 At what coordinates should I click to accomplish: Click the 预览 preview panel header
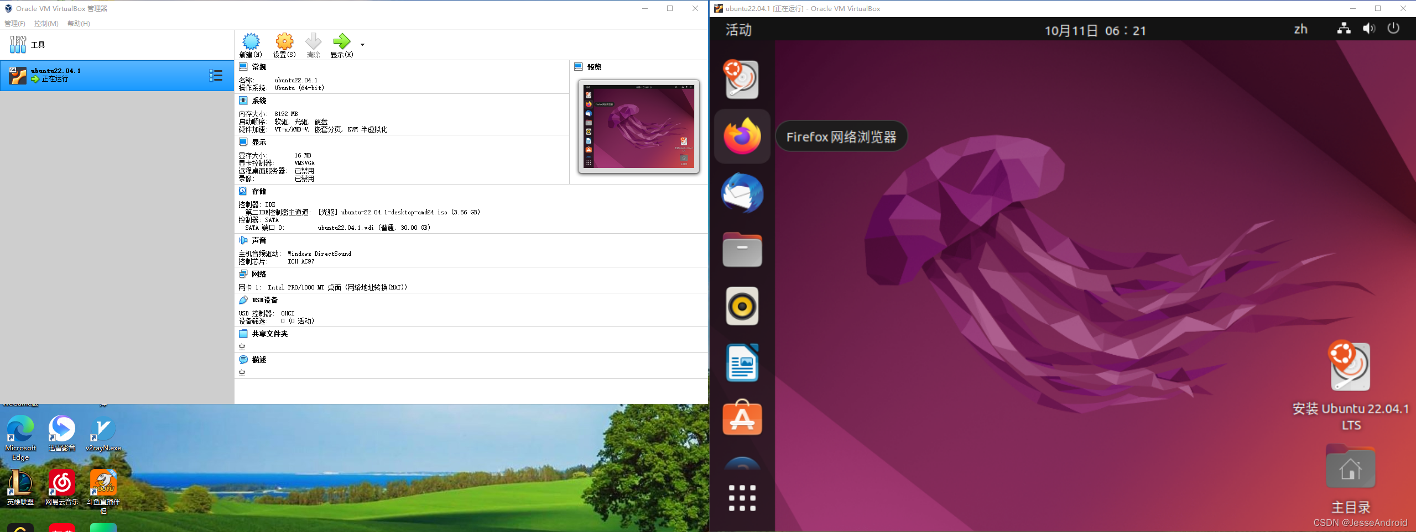[594, 67]
